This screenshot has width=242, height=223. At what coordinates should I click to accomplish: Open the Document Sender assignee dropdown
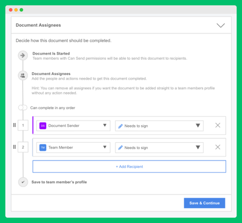point(73,126)
